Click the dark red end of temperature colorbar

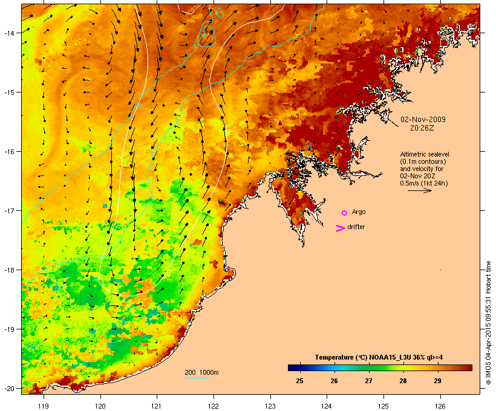pyautogui.click(x=468, y=367)
